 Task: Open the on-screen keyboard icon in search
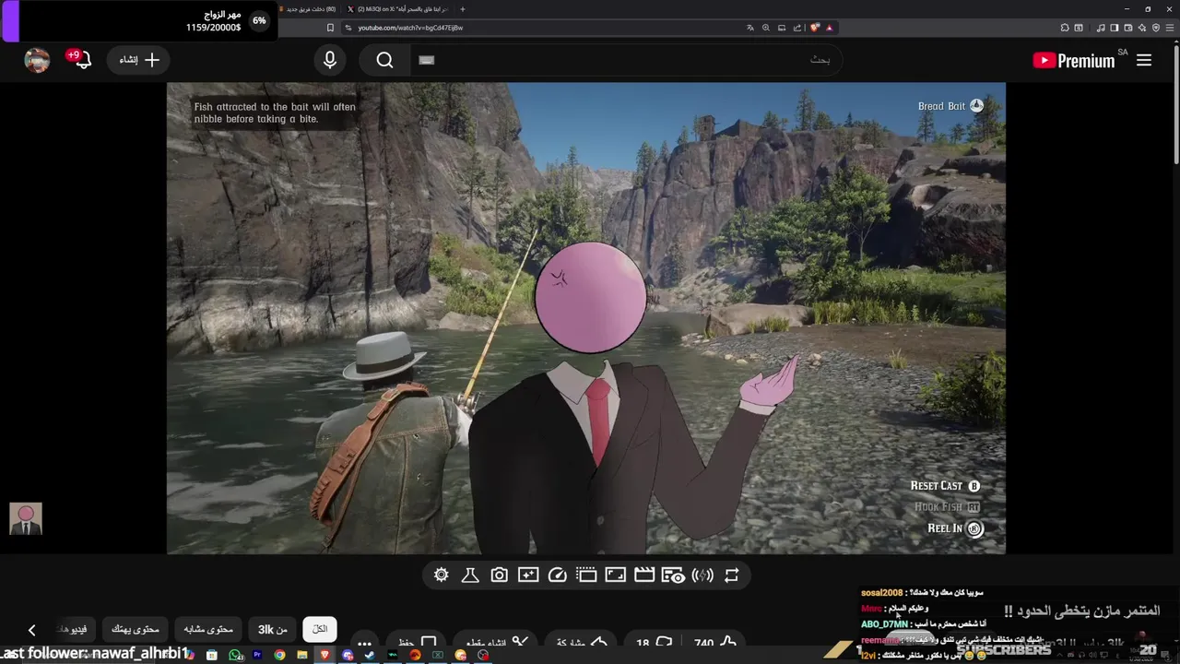point(426,60)
